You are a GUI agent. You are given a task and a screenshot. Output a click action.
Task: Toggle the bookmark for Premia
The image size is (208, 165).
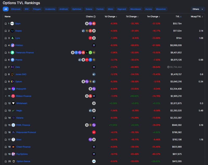click(6, 60)
